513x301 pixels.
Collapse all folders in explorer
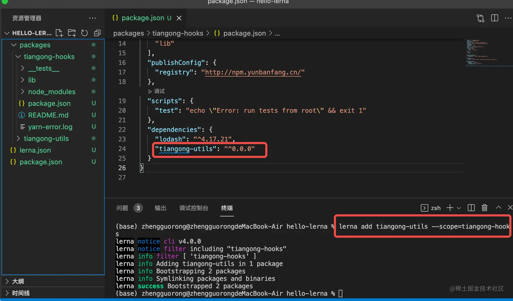97,33
